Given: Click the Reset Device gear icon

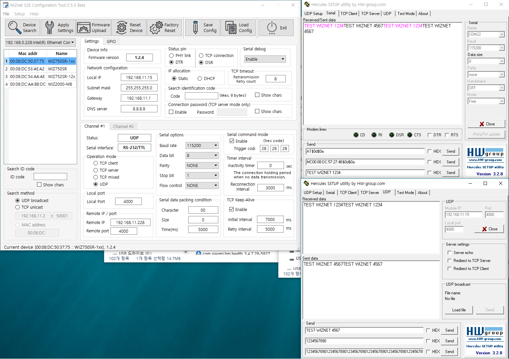Looking at the screenshot, I should 121,28.
